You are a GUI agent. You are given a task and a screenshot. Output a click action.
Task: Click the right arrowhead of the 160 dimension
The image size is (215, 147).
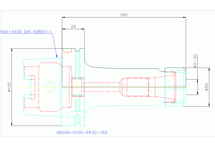184,18
